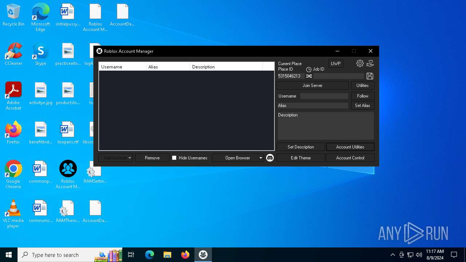Screen dimensions: 466x262
Task: Open Edit Theme
Action: click(x=301, y=158)
